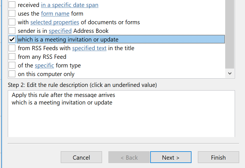245x168 pixels.
Task: Open the 'selected properties' link
Action: [x=55, y=22]
